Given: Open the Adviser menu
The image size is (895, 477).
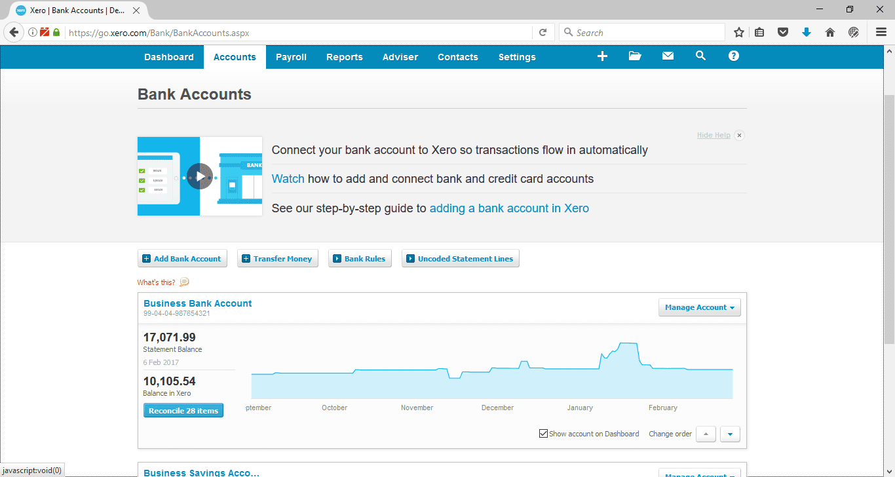Looking at the screenshot, I should point(400,57).
